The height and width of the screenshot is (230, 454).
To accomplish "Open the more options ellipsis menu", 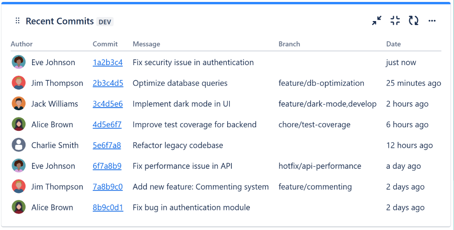I will click(x=432, y=21).
